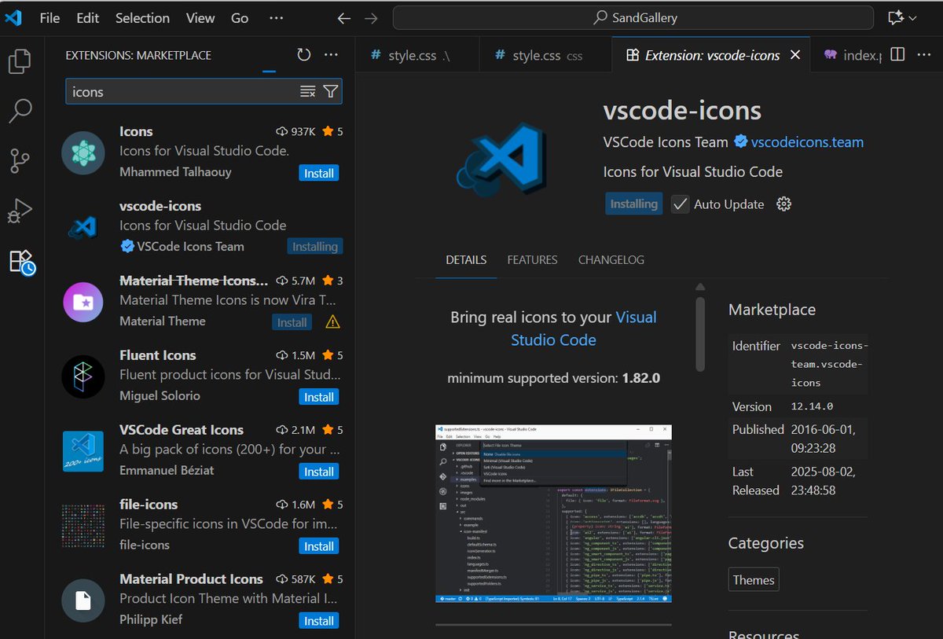Show the FEATURES tab
The image size is (943, 639).
532,260
